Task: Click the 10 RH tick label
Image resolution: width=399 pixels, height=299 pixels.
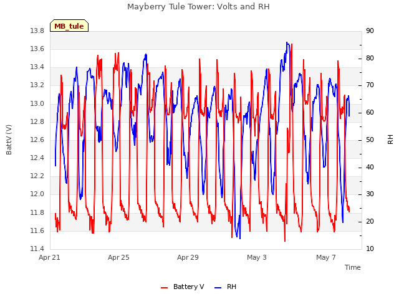Action: click(370, 249)
